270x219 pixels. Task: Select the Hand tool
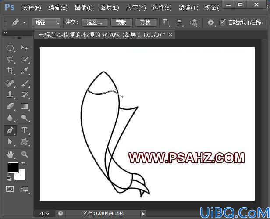(x=10, y=154)
